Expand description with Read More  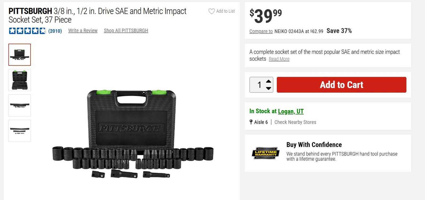pos(279,59)
